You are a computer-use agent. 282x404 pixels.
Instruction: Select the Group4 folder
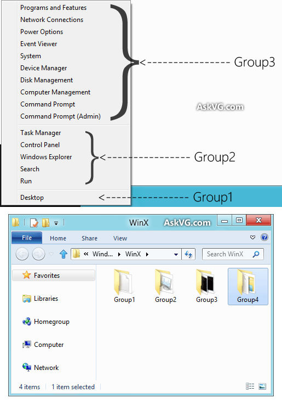(248, 286)
